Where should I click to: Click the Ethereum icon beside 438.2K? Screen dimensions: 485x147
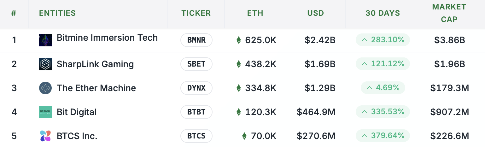coord(239,64)
